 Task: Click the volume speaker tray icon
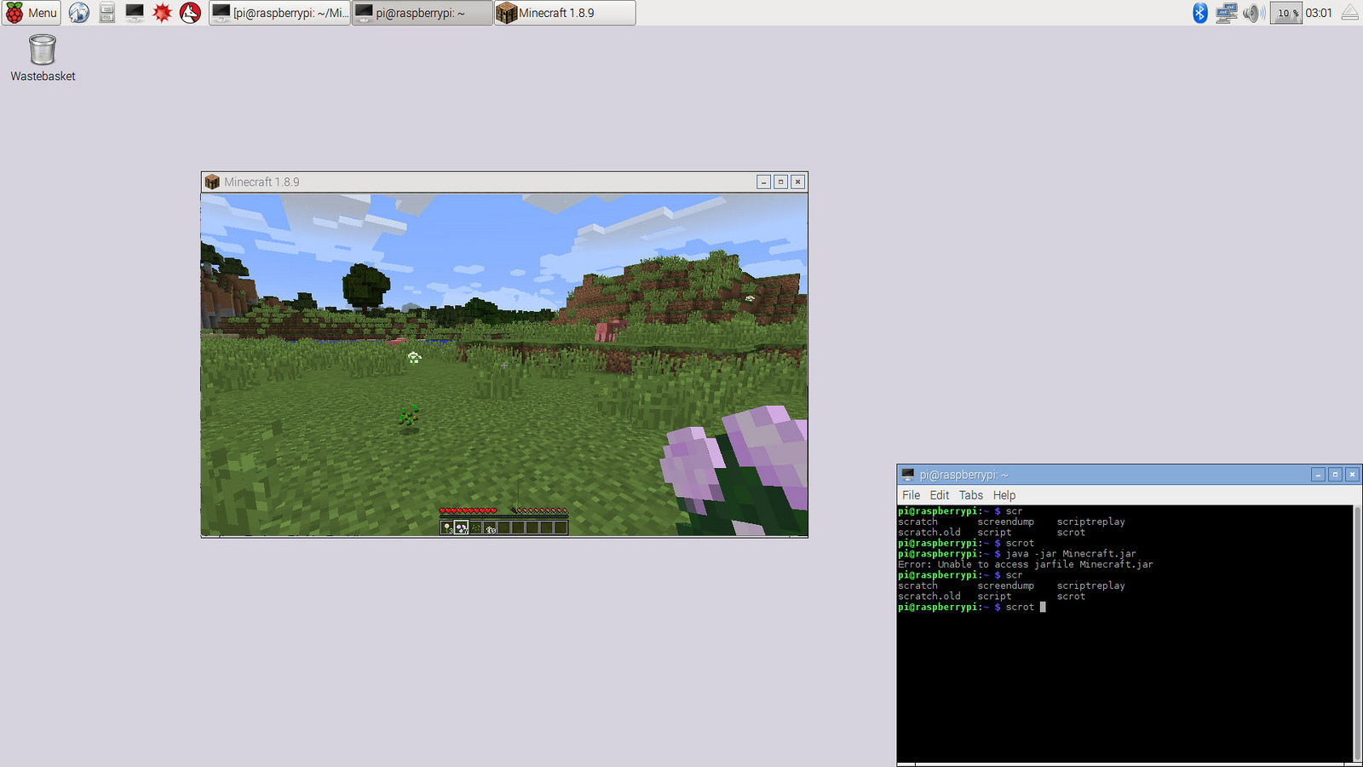click(x=1253, y=13)
